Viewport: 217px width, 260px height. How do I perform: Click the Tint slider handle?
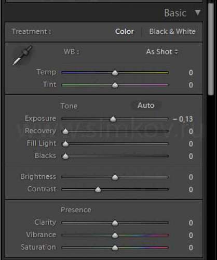click(x=115, y=85)
